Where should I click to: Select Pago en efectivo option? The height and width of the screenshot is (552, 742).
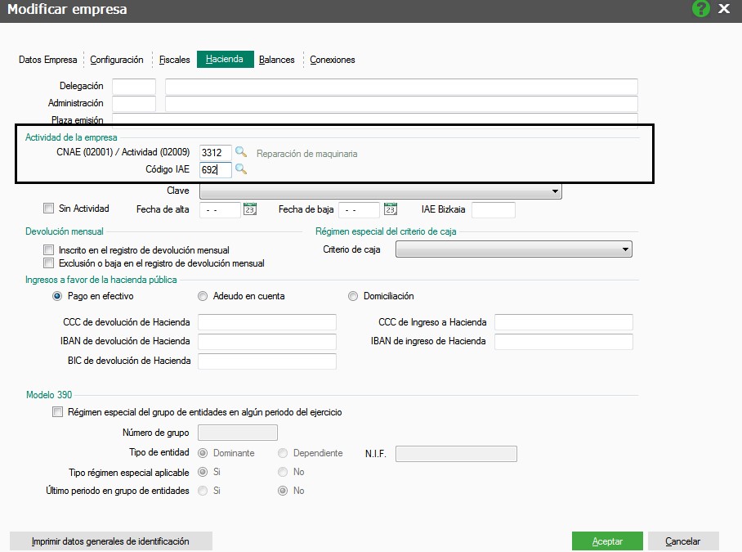(x=57, y=296)
